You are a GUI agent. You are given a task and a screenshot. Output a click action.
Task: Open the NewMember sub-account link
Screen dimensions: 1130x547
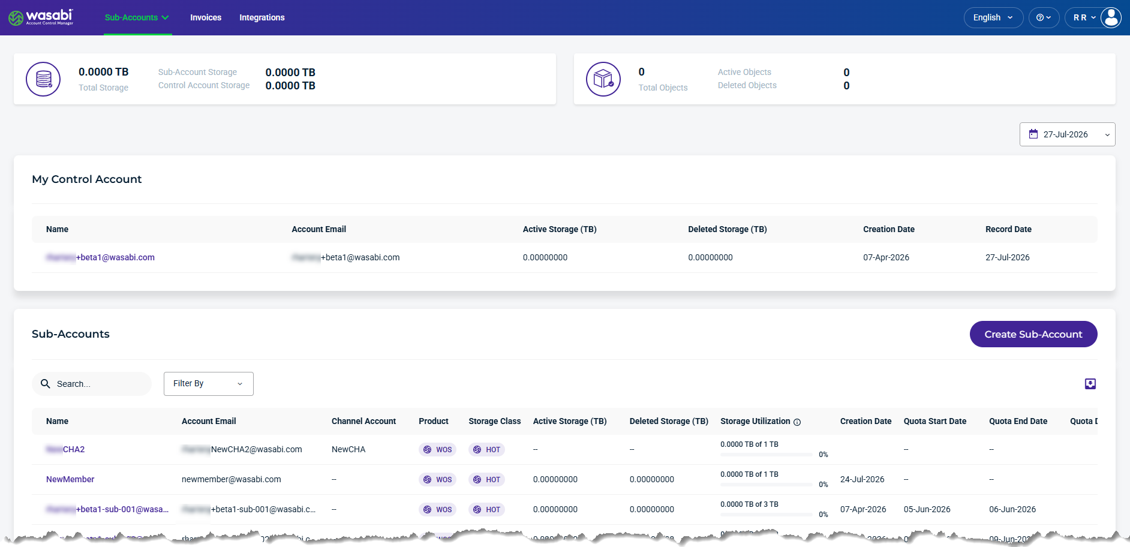point(70,479)
